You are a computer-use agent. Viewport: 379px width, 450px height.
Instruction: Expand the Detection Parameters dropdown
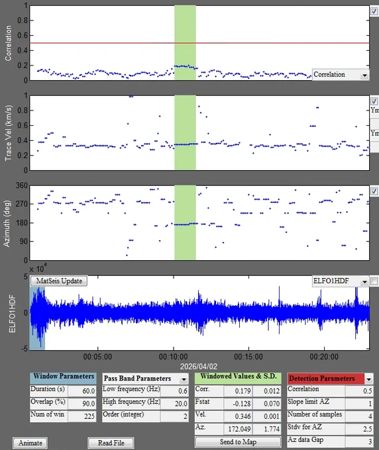[368, 379]
